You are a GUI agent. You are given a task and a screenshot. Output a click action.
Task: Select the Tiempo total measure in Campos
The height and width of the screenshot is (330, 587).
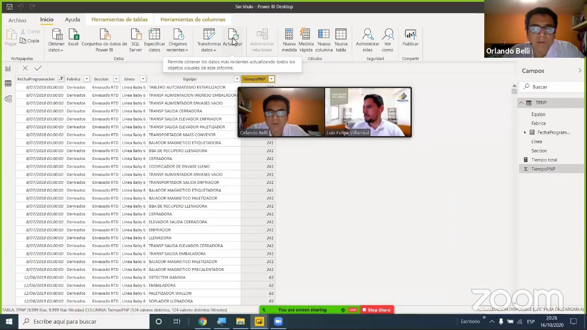544,160
